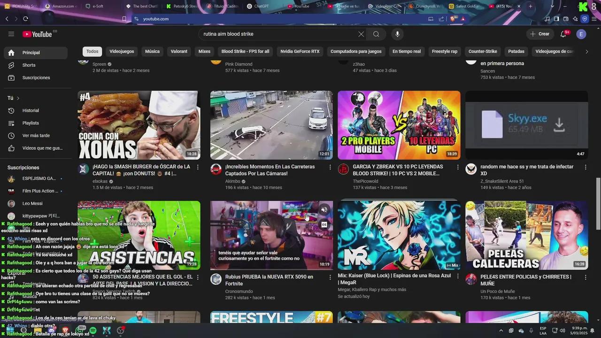
Task: Open the account avatar menu
Action: (581, 34)
